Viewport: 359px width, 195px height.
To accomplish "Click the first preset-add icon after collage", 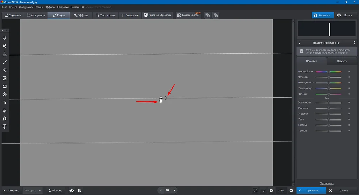I will click(208, 15).
